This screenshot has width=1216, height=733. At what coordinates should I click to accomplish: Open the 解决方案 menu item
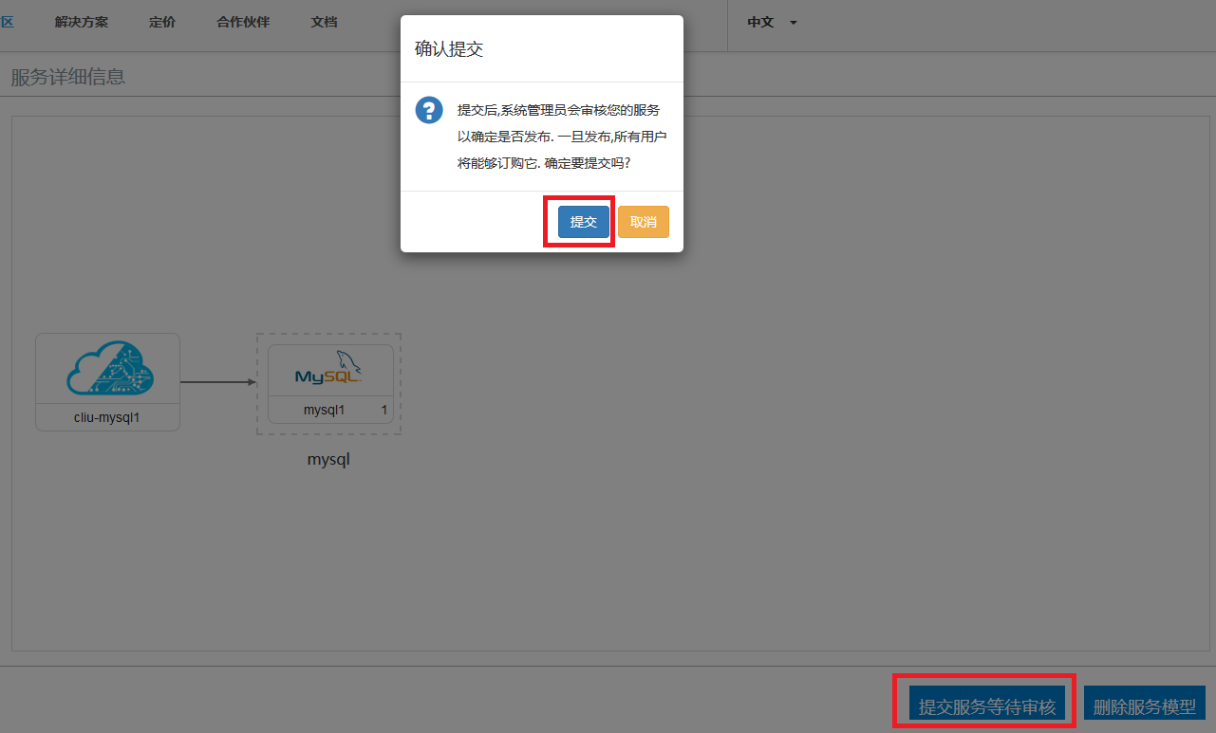pyautogui.click(x=82, y=22)
